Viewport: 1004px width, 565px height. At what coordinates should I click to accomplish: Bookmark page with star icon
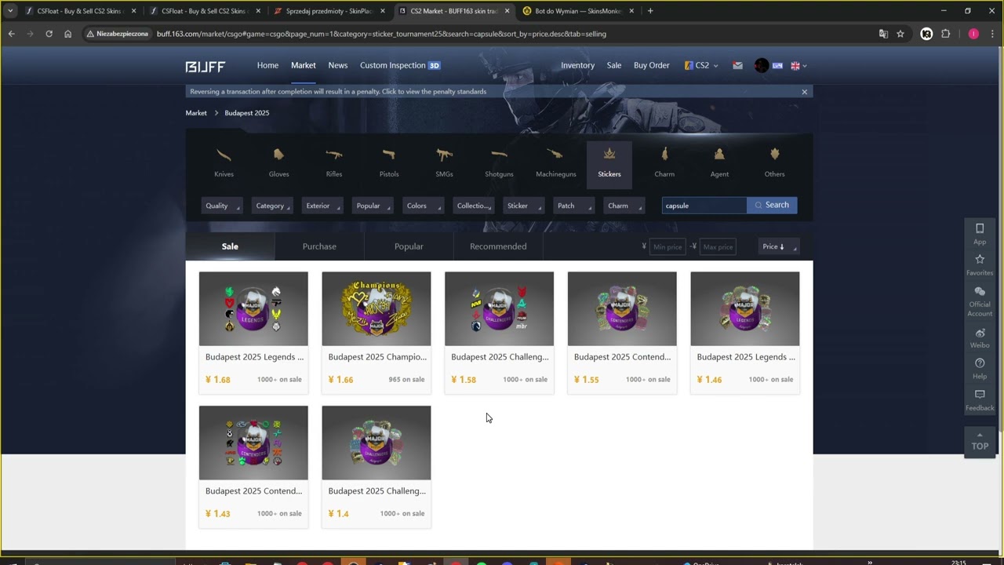pos(900,34)
